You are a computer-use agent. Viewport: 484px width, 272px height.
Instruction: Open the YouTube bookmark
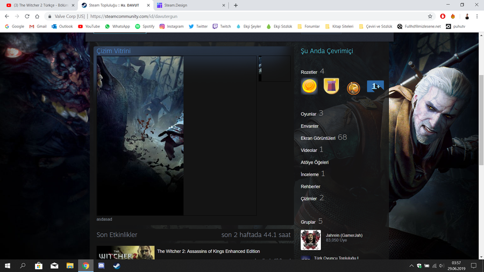click(89, 26)
